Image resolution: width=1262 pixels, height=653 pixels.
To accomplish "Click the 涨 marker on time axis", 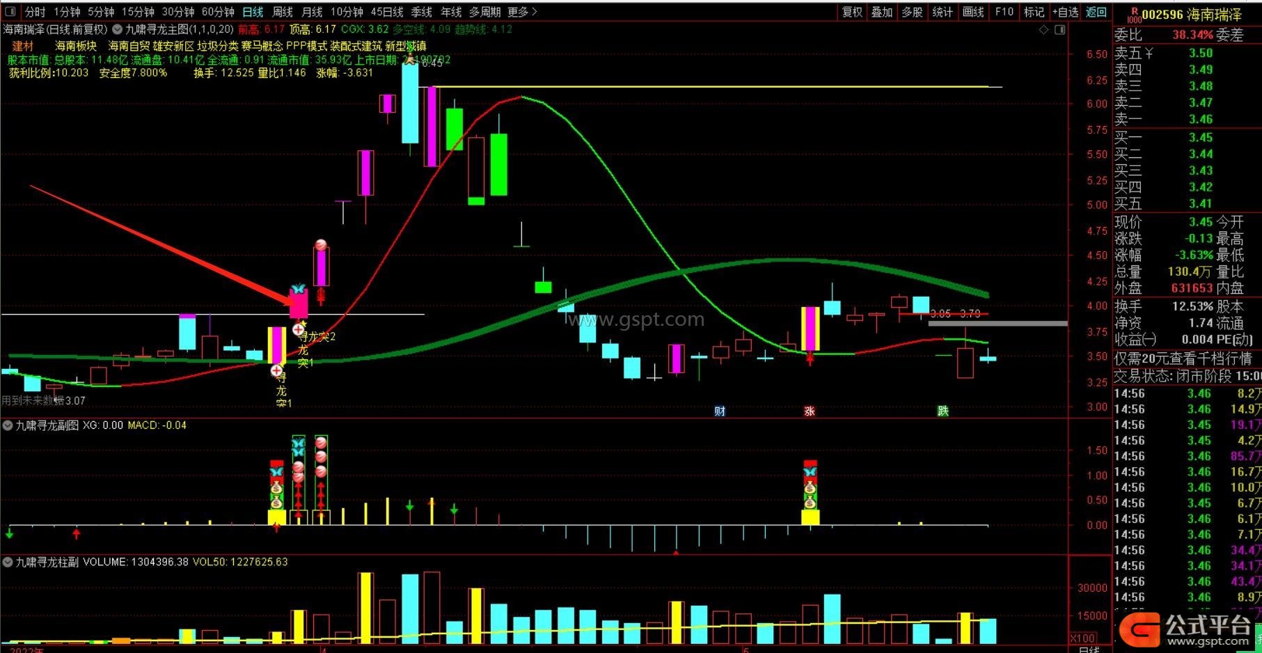I will pyautogui.click(x=810, y=411).
